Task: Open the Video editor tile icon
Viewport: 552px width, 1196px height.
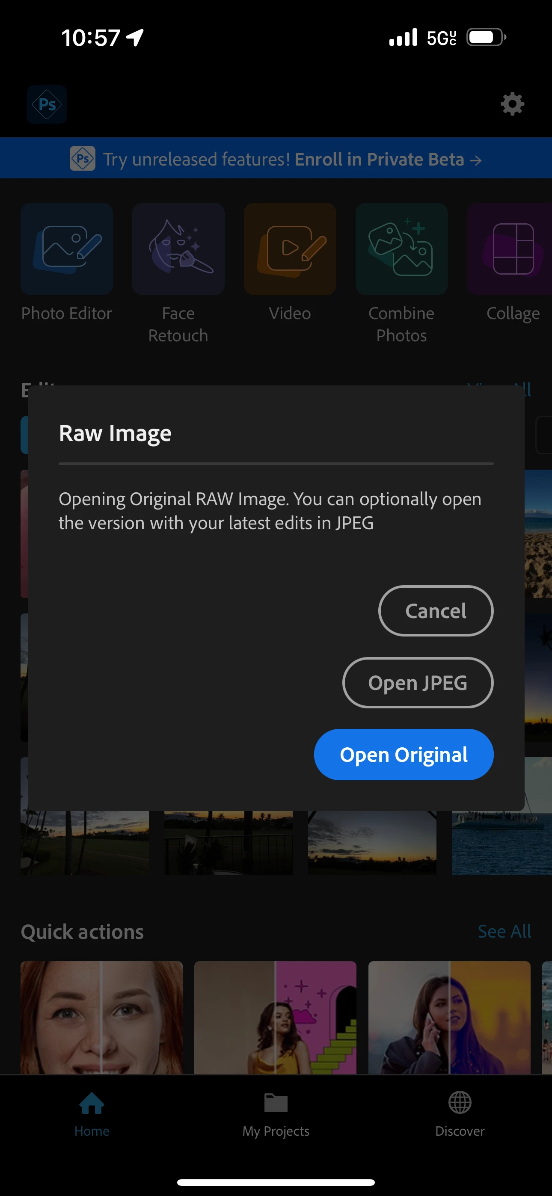Action: click(290, 249)
